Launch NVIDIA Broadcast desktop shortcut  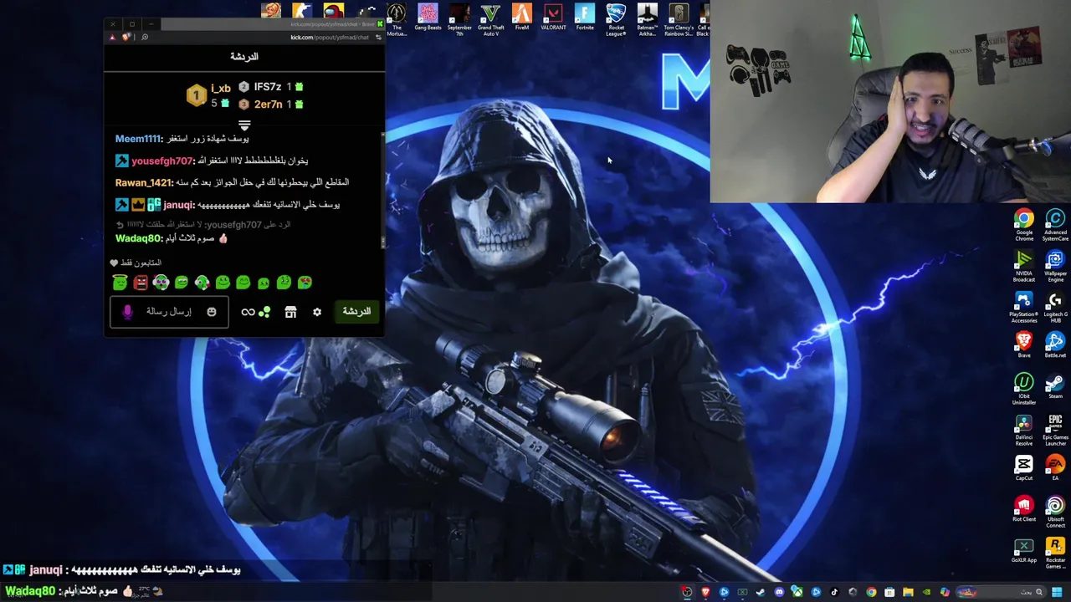tap(1024, 267)
